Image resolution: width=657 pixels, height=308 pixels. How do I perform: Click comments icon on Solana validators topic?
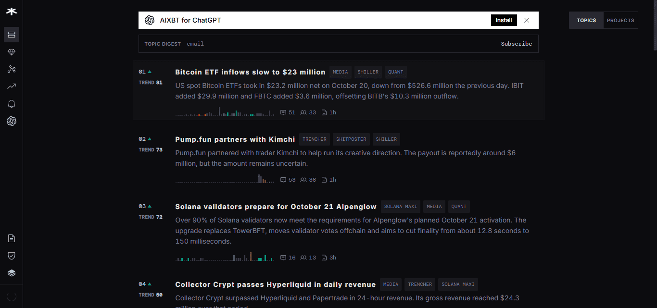pyautogui.click(x=283, y=258)
